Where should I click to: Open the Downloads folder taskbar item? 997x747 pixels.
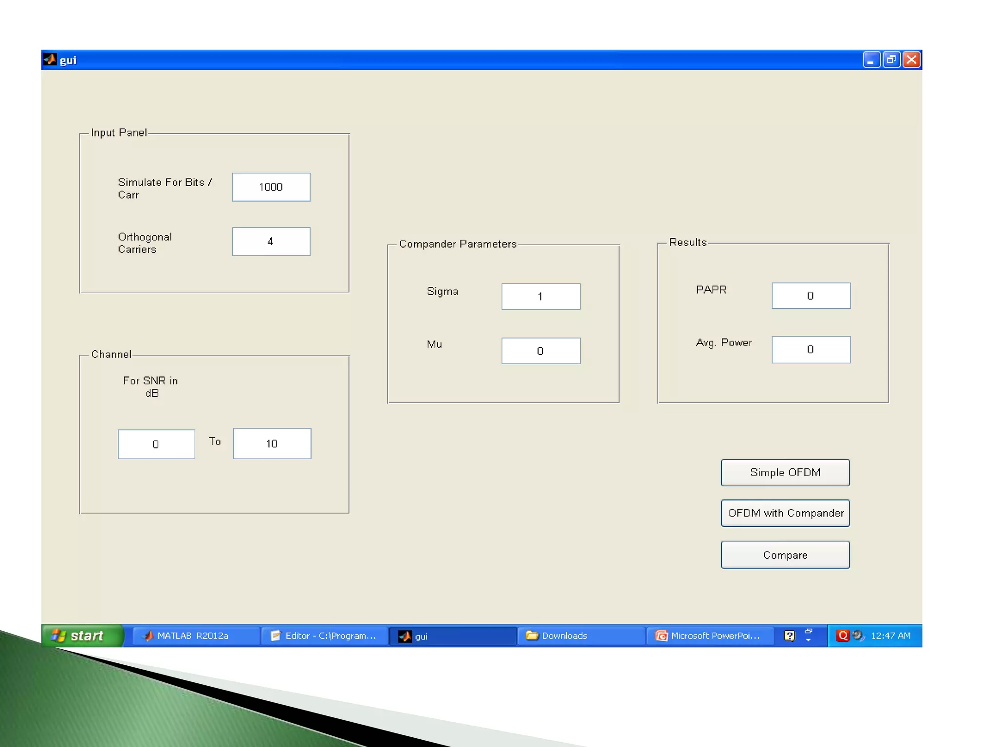point(564,636)
